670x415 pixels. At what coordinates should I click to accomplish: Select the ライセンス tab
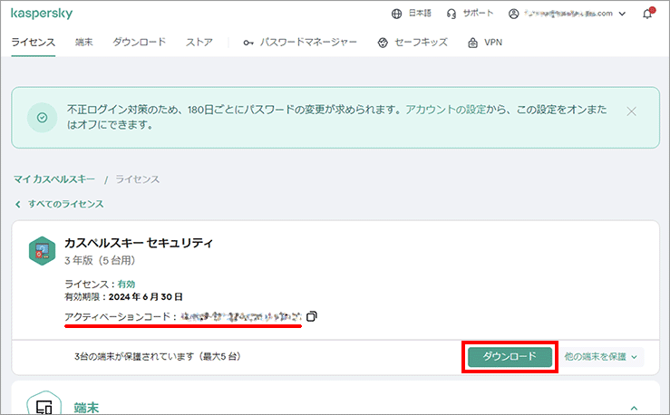click(x=34, y=43)
